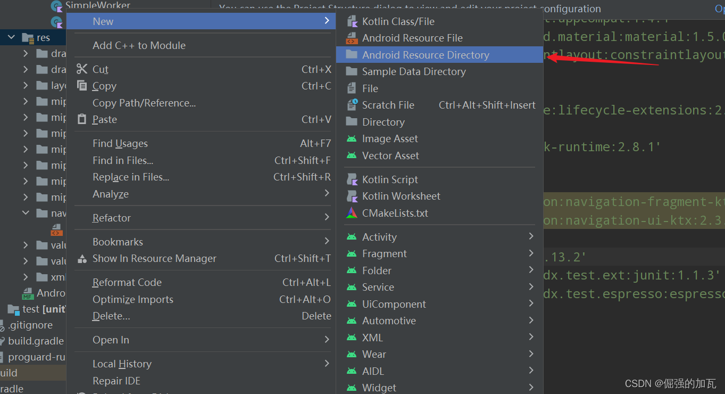Click the espresso dependency line in editor
Viewport: 725px width, 394px height.
click(634, 293)
